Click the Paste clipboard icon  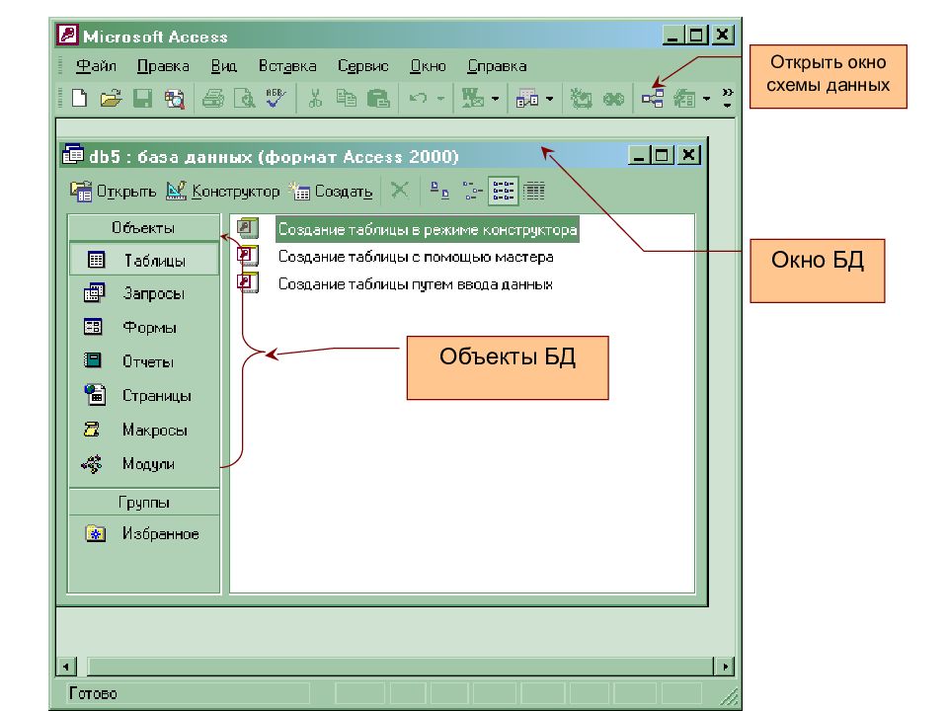[378, 98]
